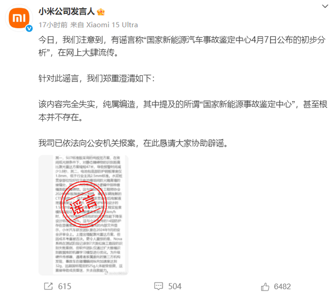Image resolution: width=335 pixels, height=296 pixels.
Task: Open comments via speech bubble icon
Action: coord(158,286)
